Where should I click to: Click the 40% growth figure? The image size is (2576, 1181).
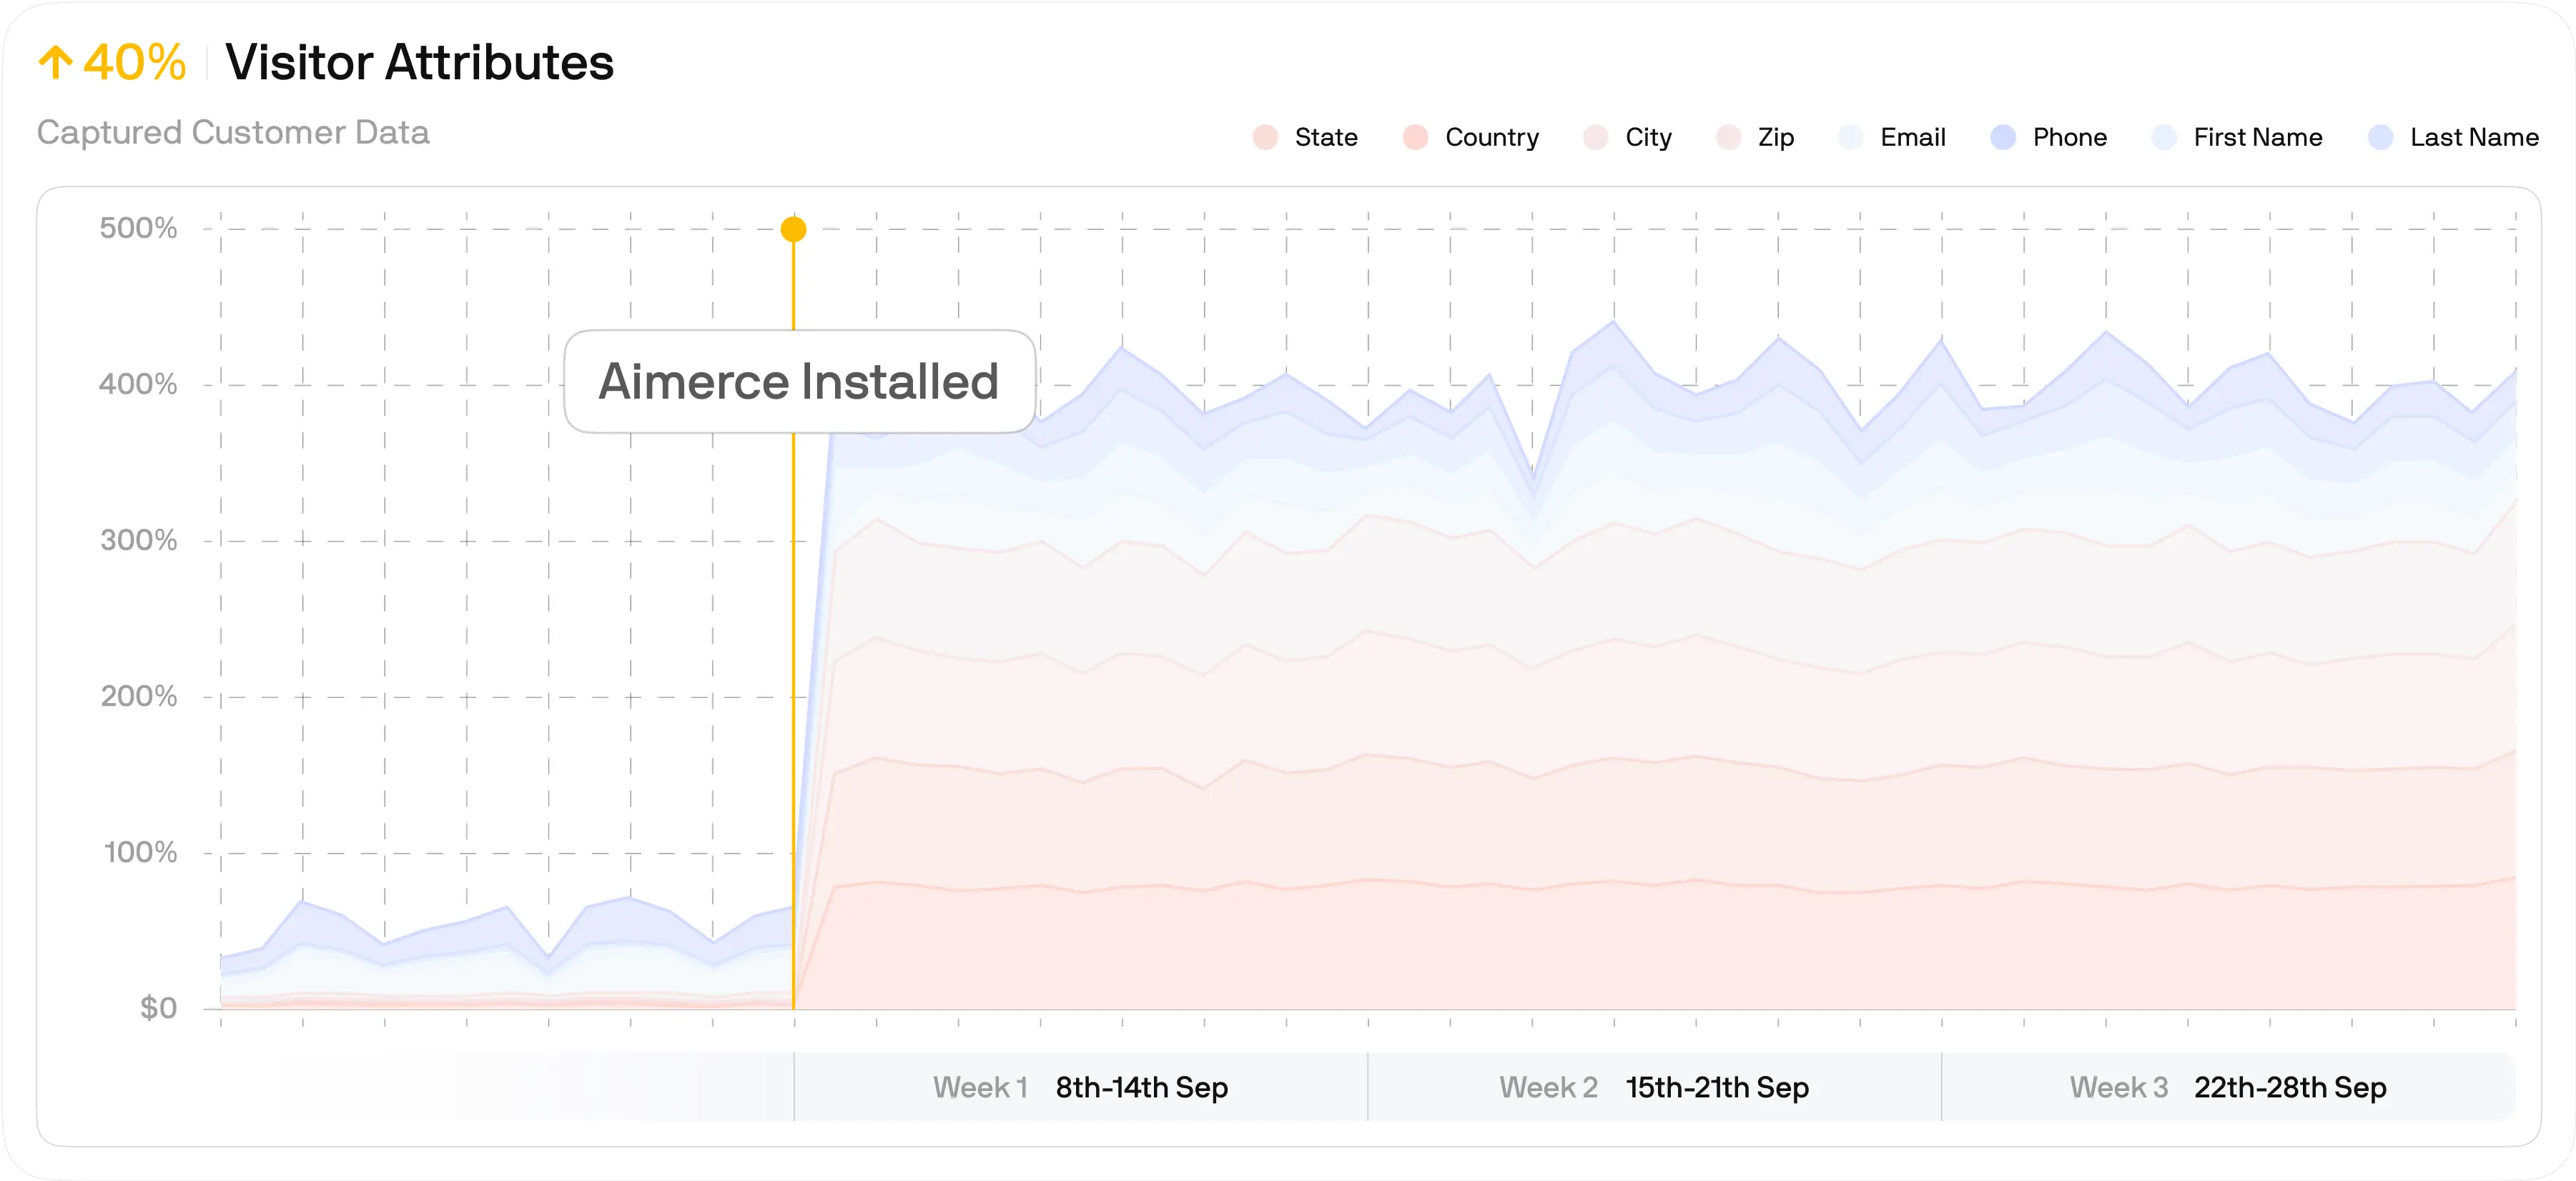pos(134,62)
